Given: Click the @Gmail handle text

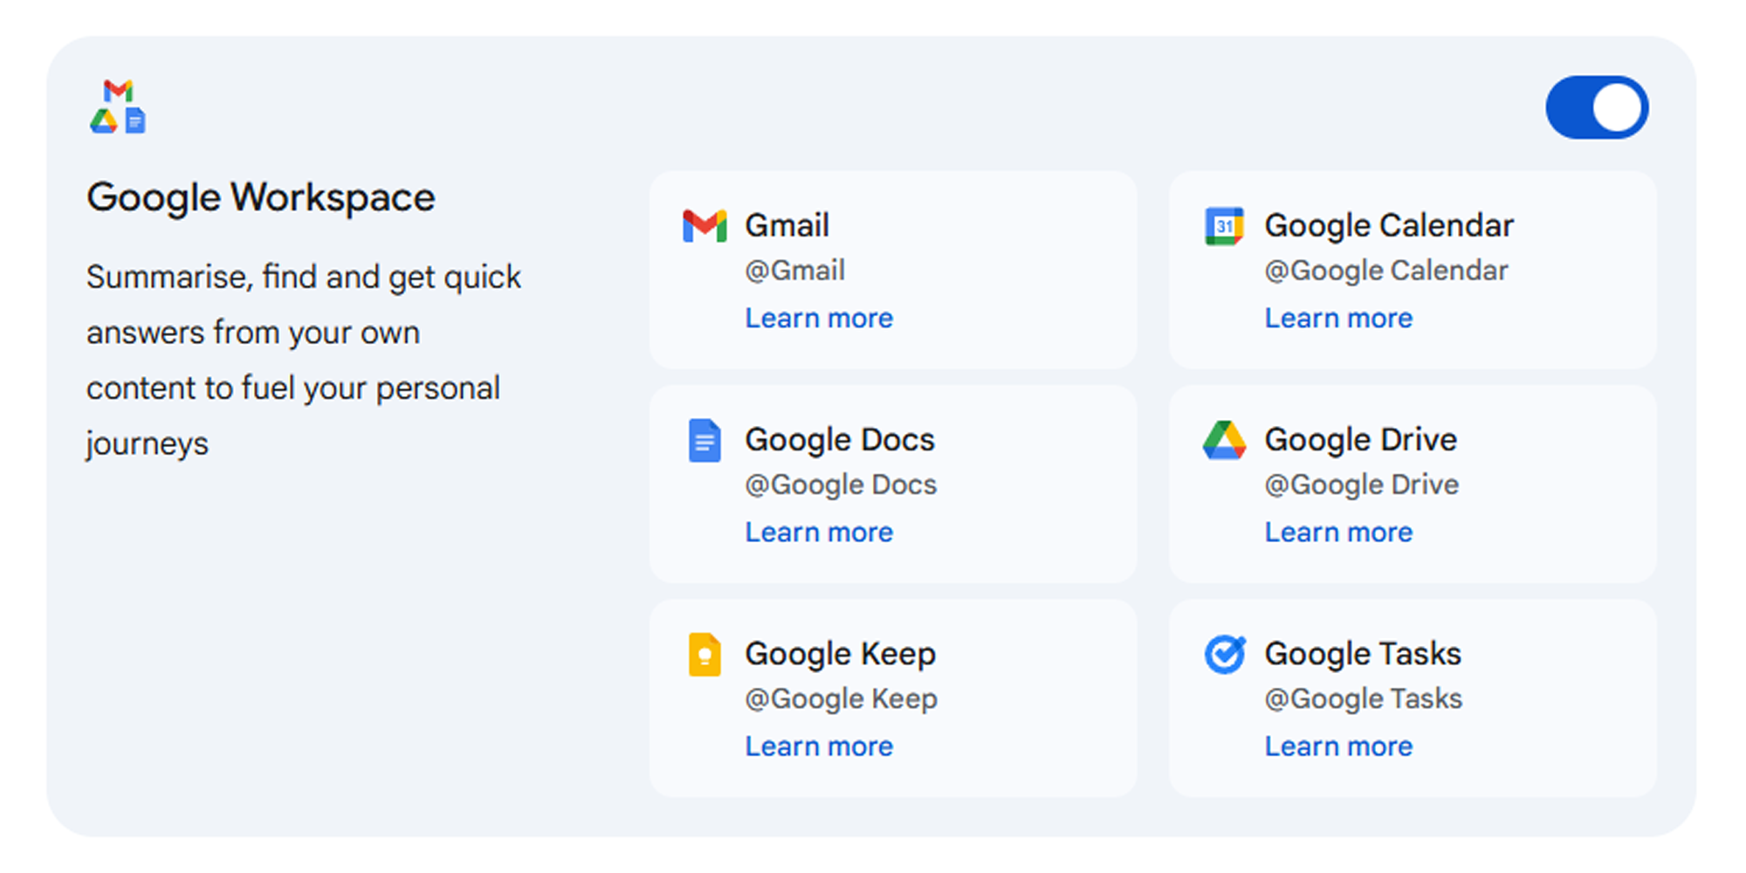Looking at the screenshot, I should tap(794, 271).
